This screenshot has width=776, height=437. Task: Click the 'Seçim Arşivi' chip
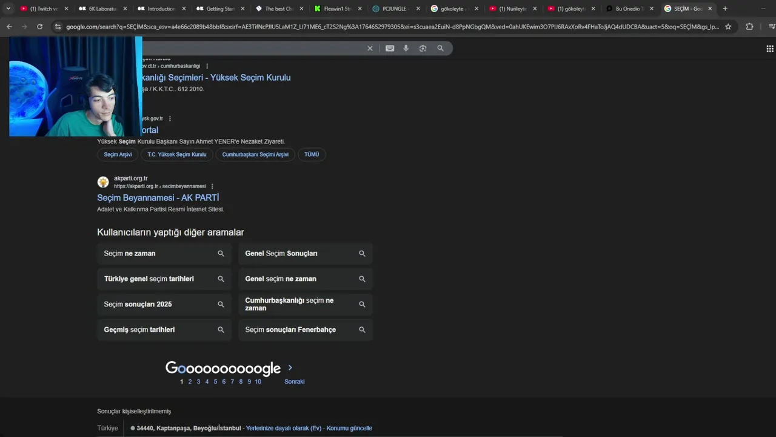pos(118,155)
